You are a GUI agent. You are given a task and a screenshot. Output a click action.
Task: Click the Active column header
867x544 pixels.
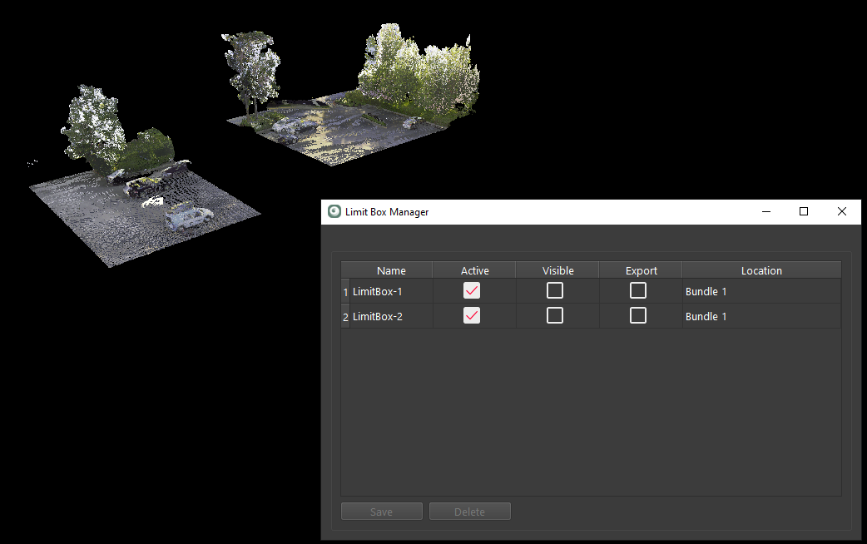[474, 270]
